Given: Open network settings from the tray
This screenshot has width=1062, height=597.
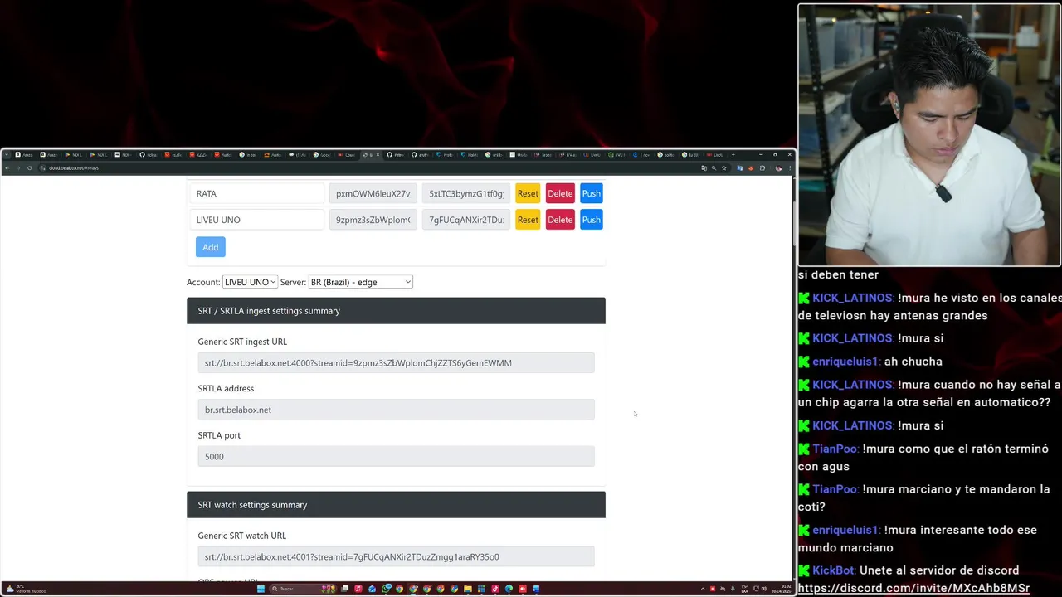Looking at the screenshot, I should pyautogui.click(x=756, y=589).
